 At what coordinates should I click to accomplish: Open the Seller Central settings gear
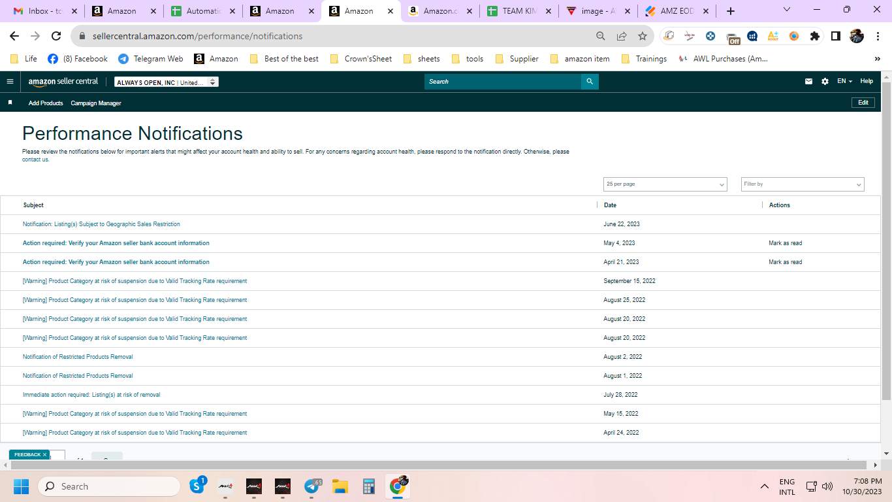825,82
